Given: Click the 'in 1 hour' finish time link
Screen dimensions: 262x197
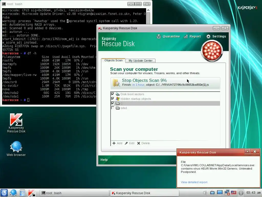Looking at the screenshot, I should [138, 85].
